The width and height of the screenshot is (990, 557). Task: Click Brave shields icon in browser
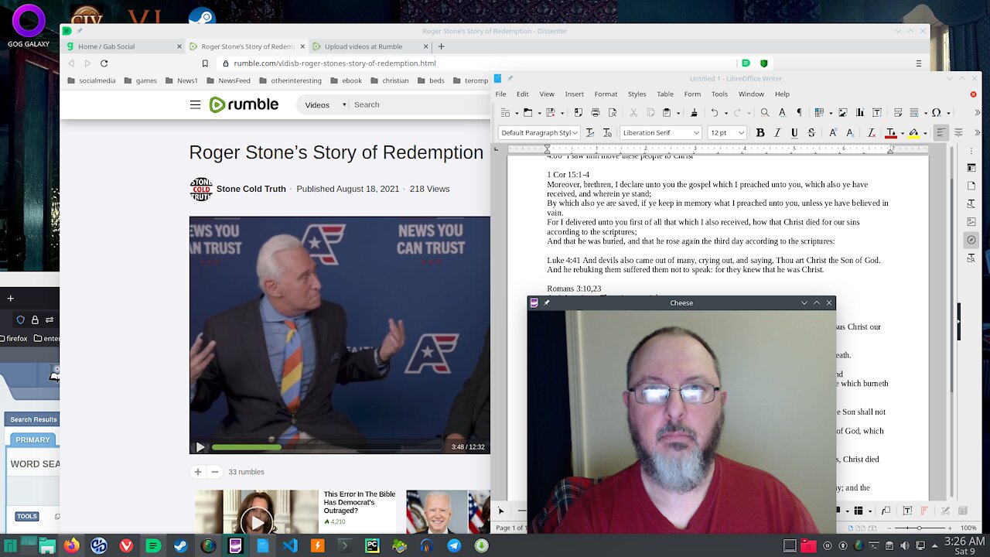(x=763, y=63)
